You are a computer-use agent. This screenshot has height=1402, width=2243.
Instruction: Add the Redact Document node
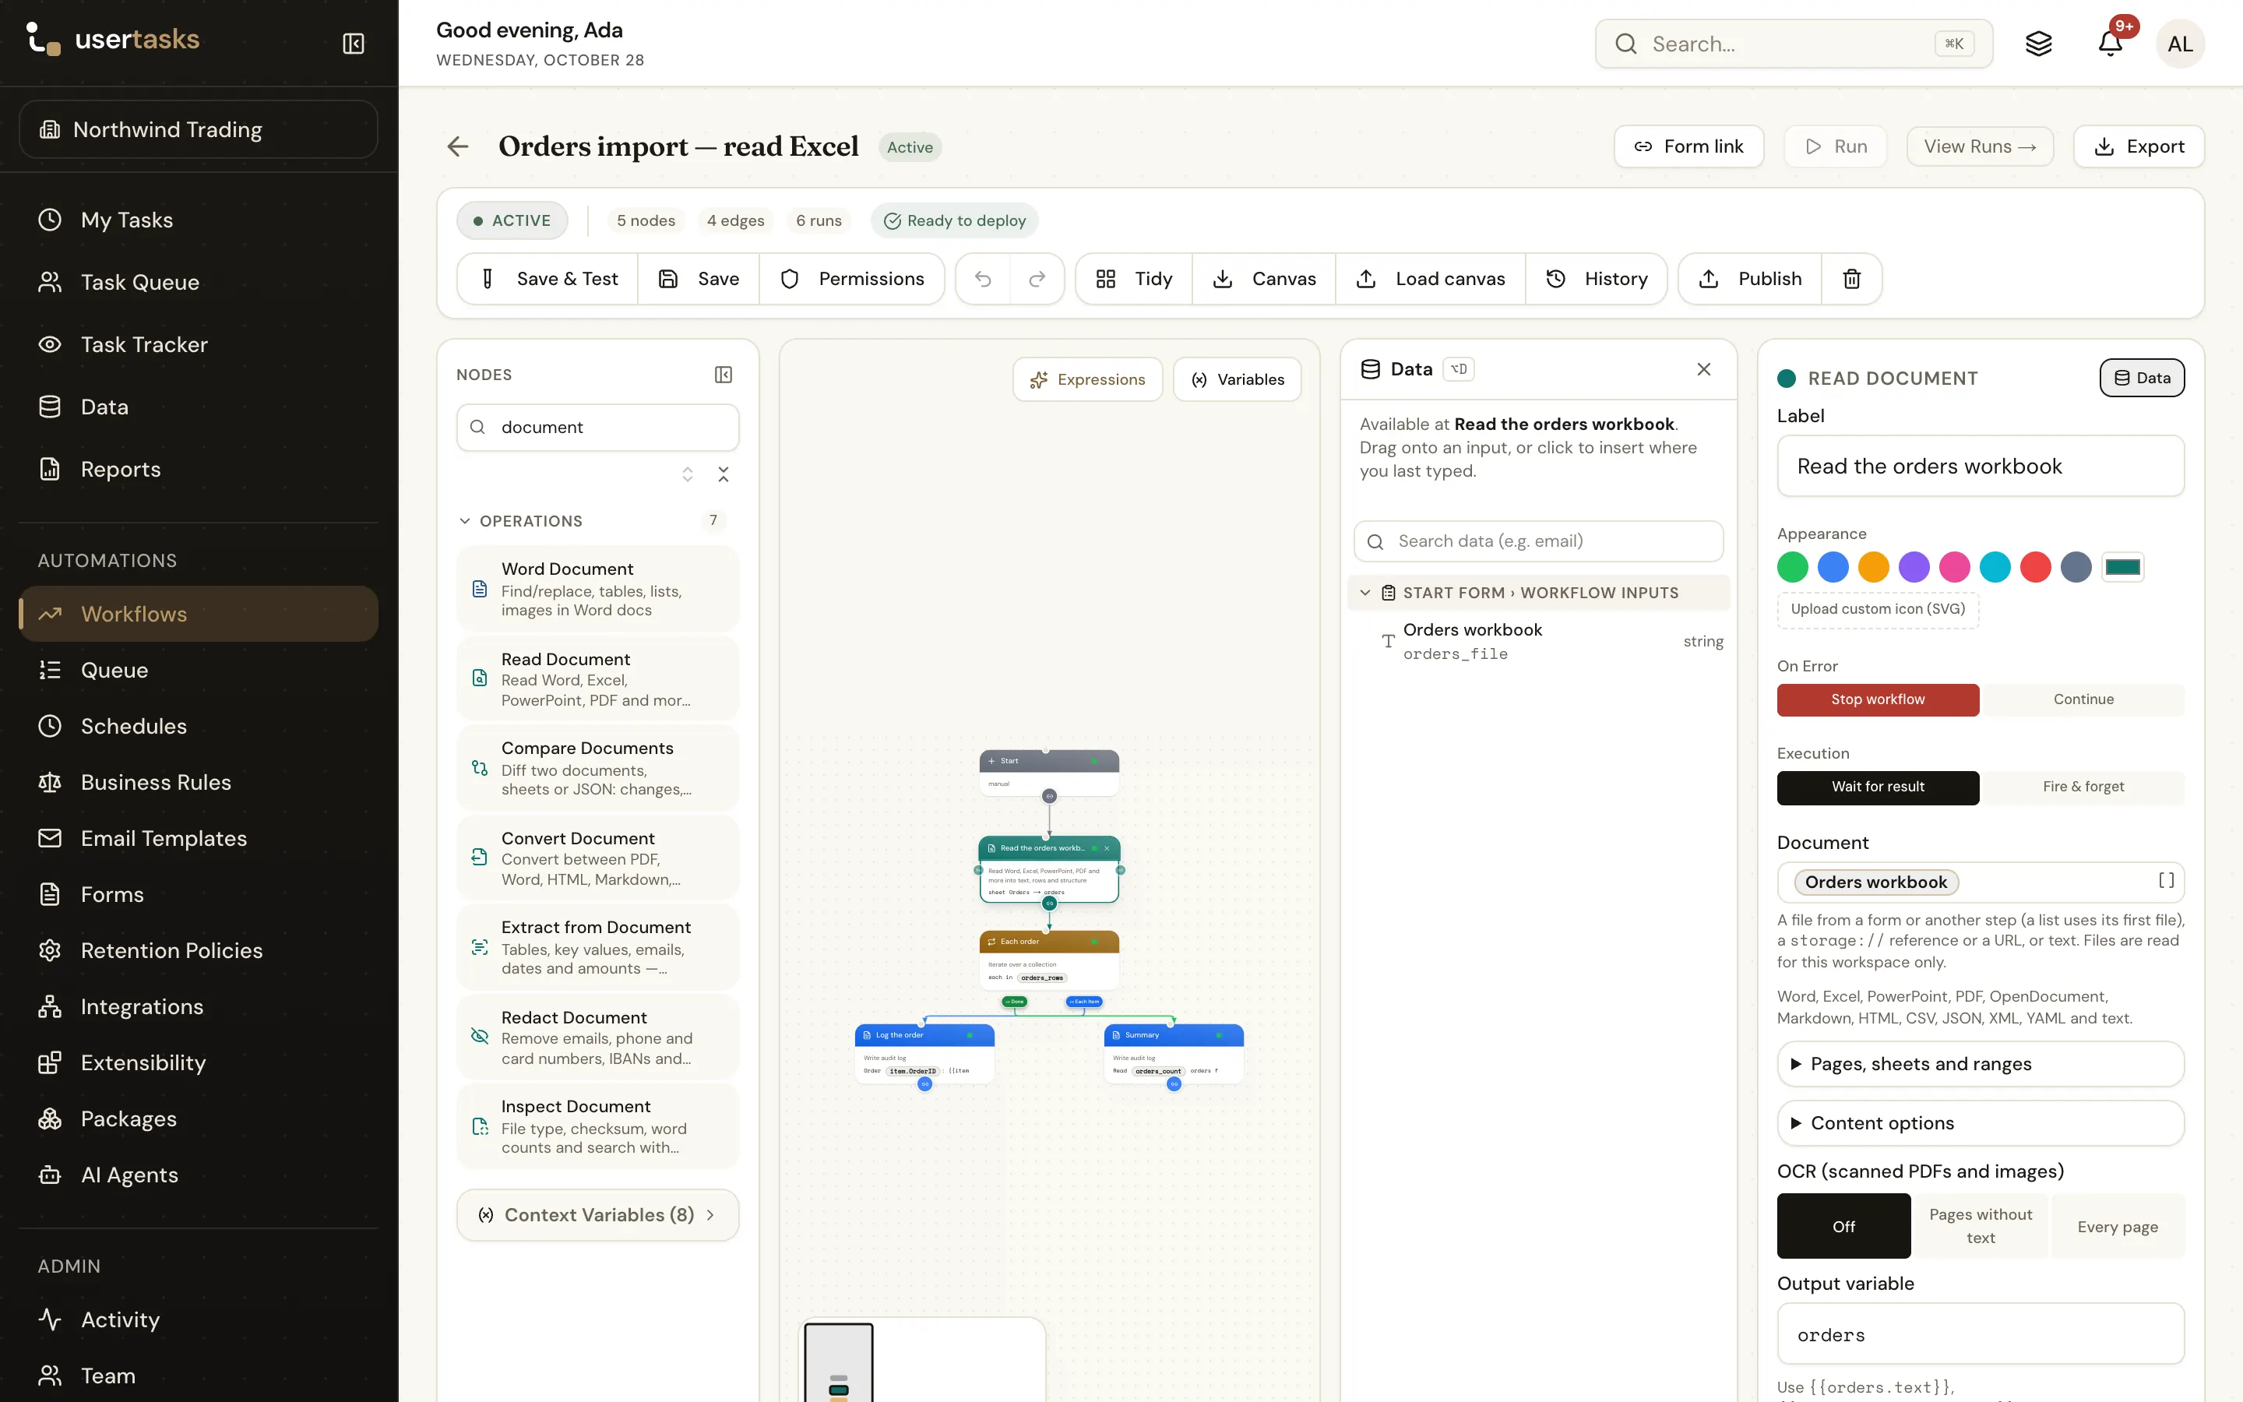coord(598,1037)
